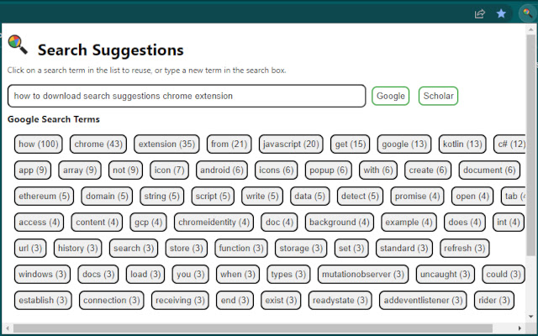Screen dimensions: 538x336
Task: Pick the 'uncaught (3)' term
Action: (x=445, y=275)
